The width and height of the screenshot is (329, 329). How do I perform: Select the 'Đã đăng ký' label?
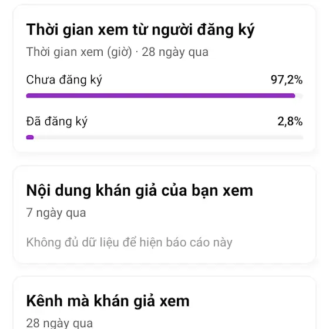(56, 122)
